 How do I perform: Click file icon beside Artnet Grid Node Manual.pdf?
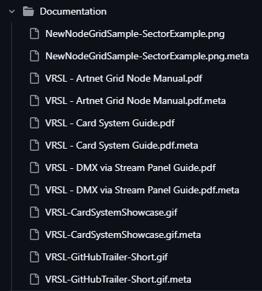point(34,78)
